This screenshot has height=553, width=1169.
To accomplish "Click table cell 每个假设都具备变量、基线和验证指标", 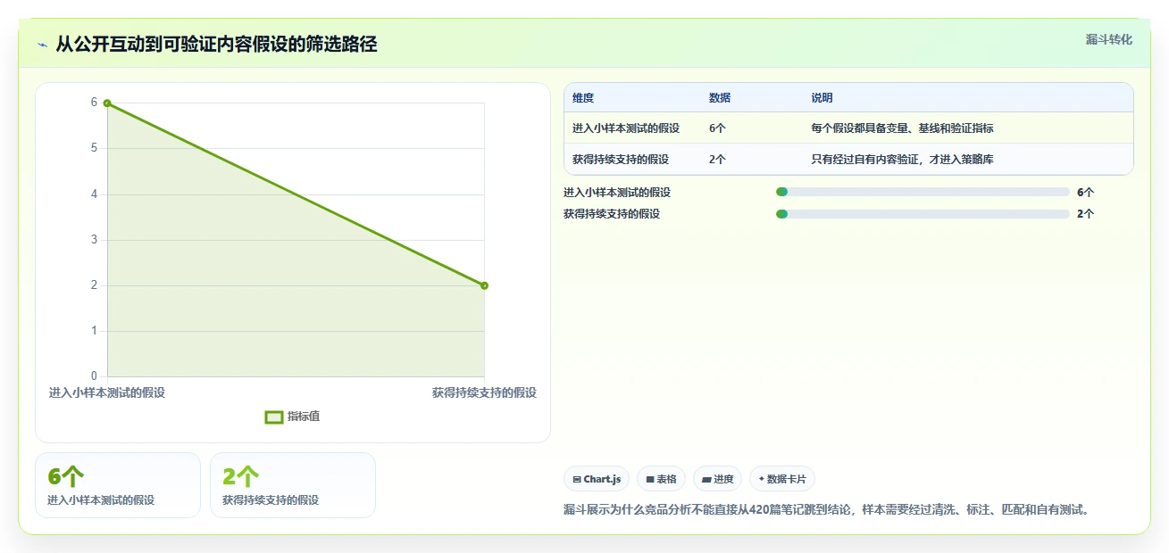I will pos(902,128).
